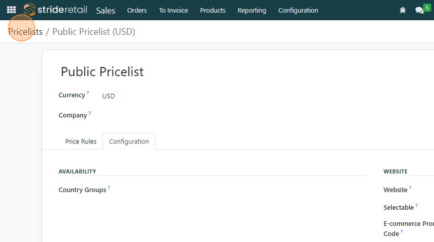
Task: Click the Public Pricelist name field
Action: point(102,71)
